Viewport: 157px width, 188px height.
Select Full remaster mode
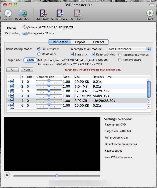point(39,49)
